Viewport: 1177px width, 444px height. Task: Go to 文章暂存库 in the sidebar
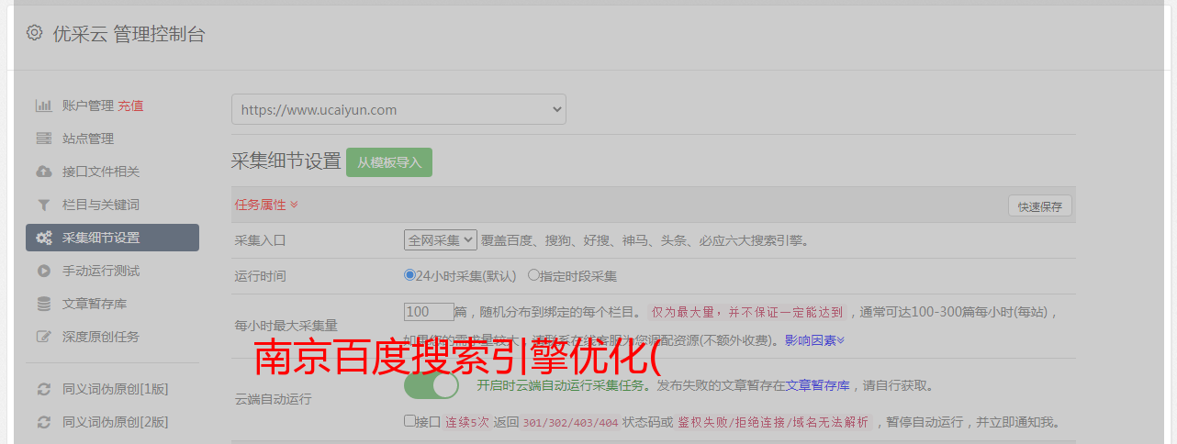pyautogui.click(x=95, y=304)
